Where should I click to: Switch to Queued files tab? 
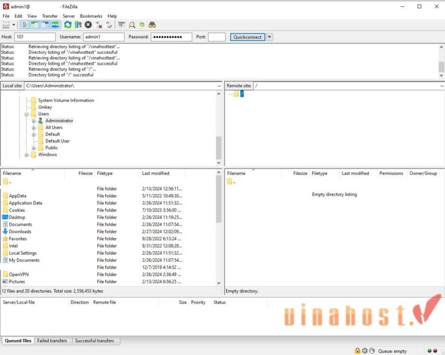click(x=18, y=341)
